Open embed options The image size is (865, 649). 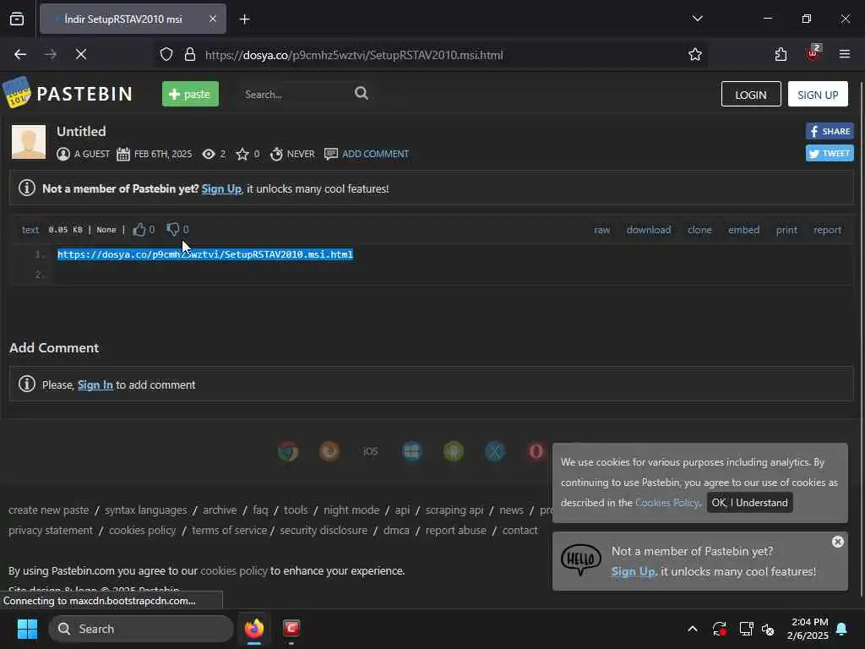[x=743, y=230]
